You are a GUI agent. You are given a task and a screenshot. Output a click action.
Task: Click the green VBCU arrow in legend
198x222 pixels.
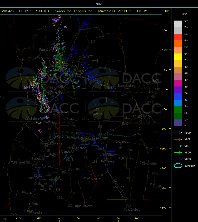coord(178,152)
